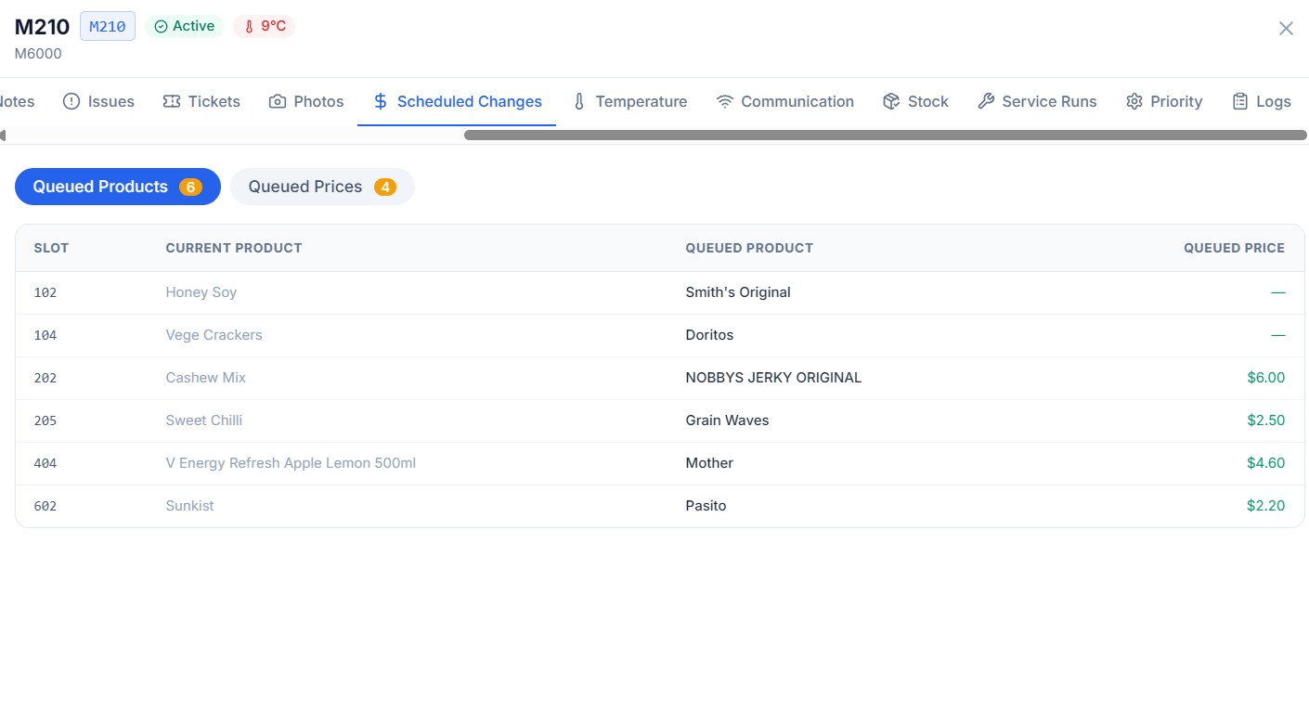Click the $2.20 queued price
Viewport: 1309px width, 711px height.
(1266, 506)
